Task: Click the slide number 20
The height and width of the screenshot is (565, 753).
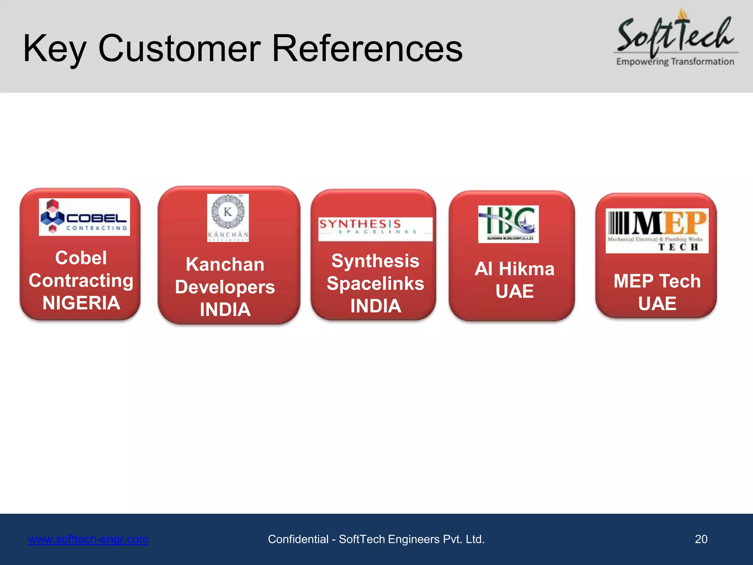Action: [x=701, y=539]
